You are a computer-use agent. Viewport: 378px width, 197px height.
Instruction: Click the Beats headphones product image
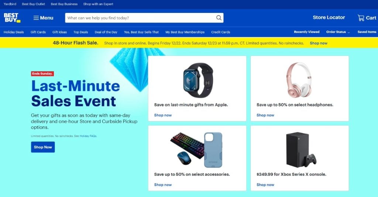click(x=299, y=80)
